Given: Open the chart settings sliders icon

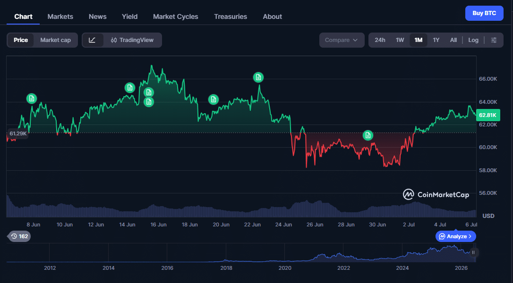Looking at the screenshot, I should coord(494,40).
